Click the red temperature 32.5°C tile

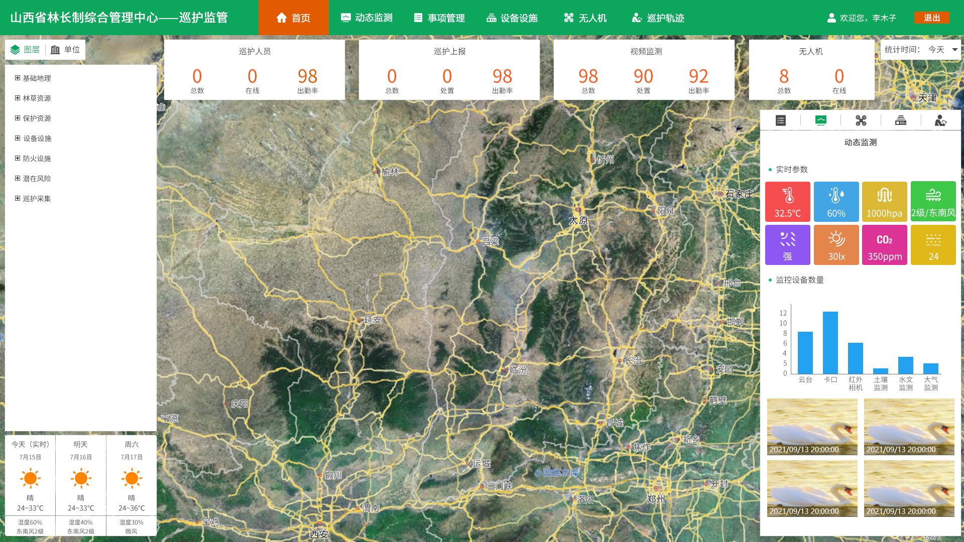[x=787, y=202]
